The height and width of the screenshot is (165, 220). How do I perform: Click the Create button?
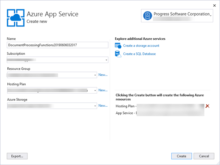coord(181,156)
